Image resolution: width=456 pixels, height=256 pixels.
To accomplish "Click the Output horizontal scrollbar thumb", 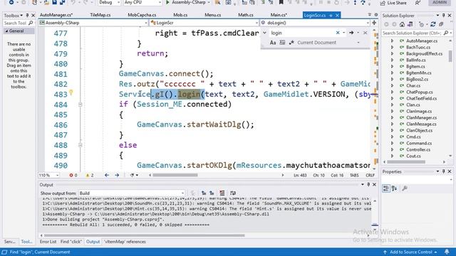I will [144, 235].
